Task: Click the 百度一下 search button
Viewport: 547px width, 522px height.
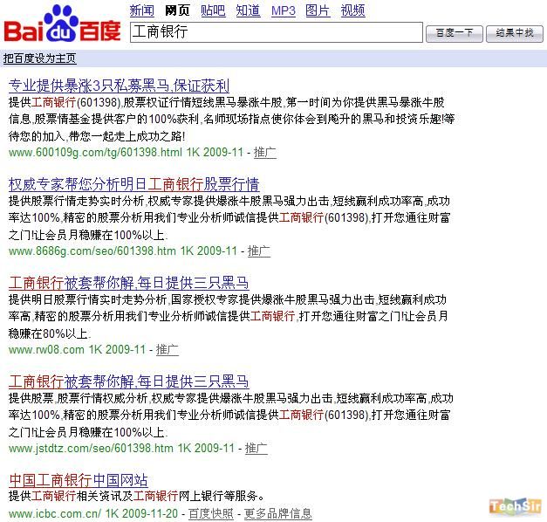Action: click(455, 33)
